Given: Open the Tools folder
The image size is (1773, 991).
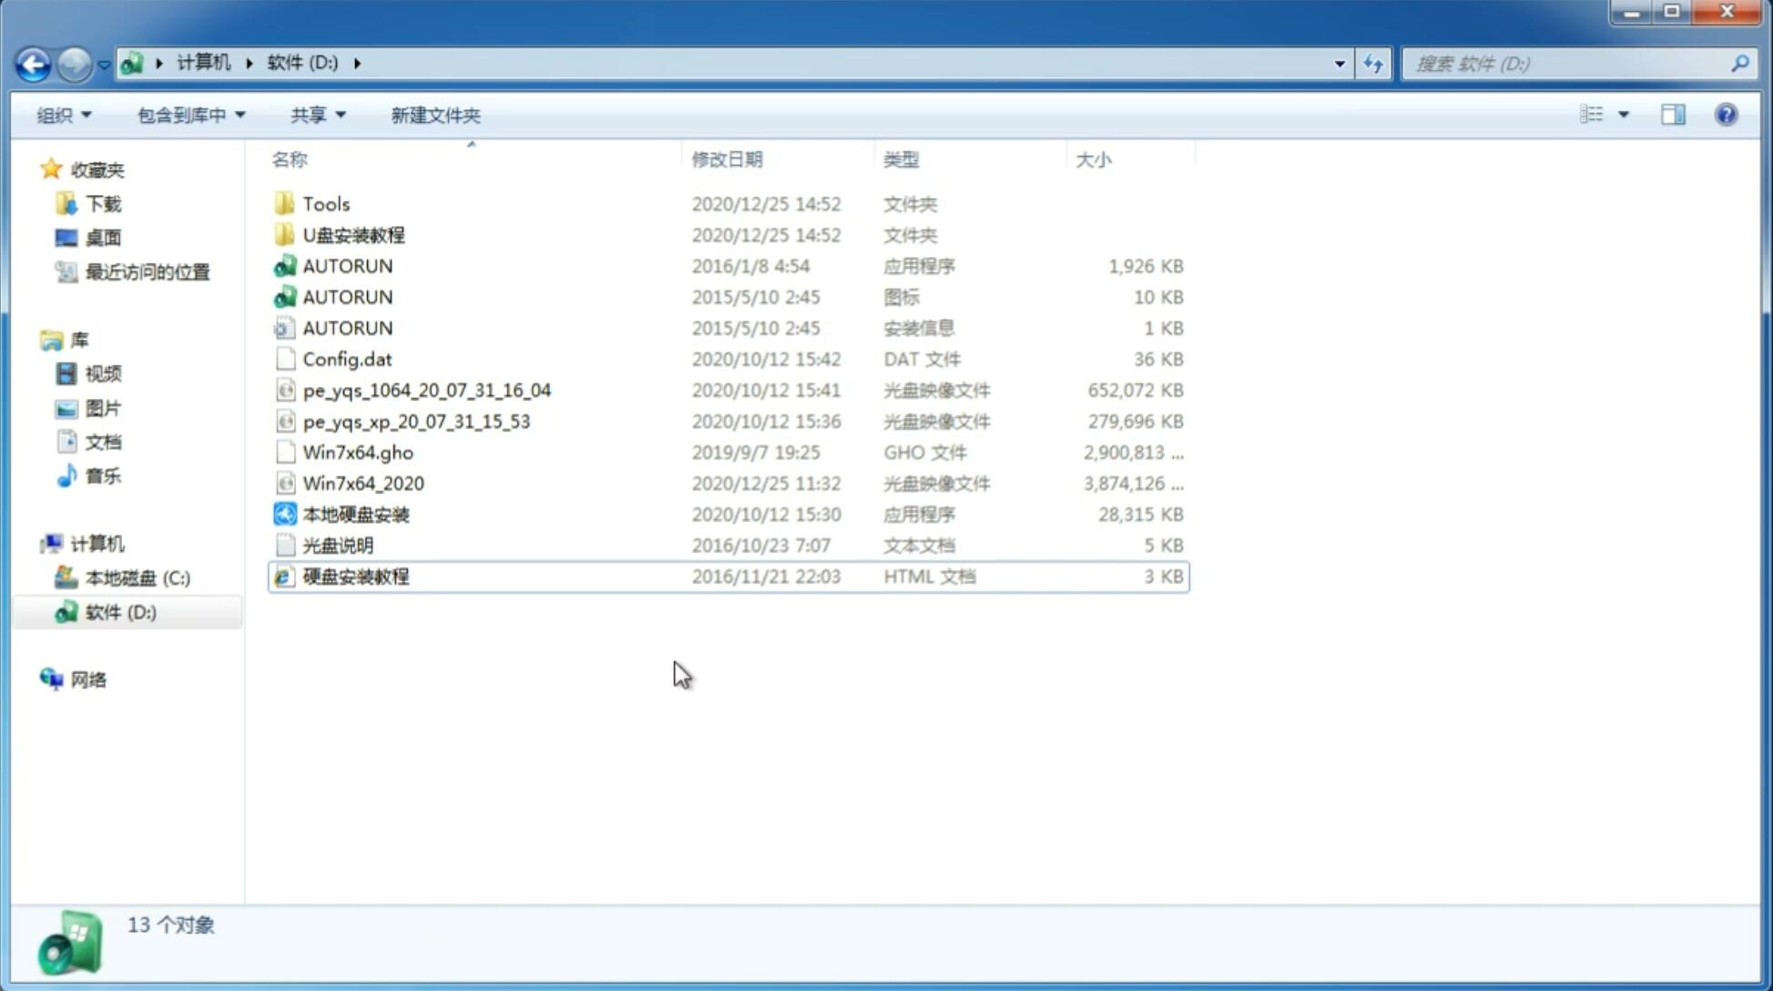Looking at the screenshot, I should (324, 203).
